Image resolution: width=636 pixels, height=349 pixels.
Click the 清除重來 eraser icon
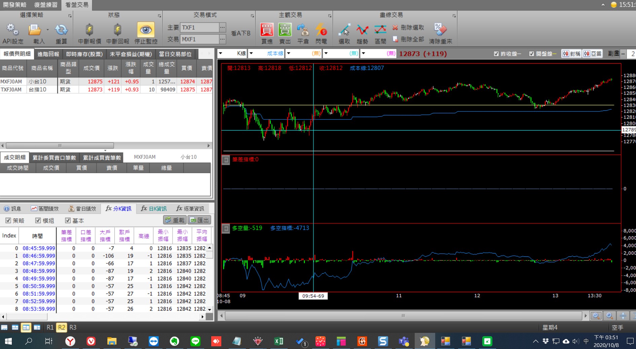click(440, 30)
